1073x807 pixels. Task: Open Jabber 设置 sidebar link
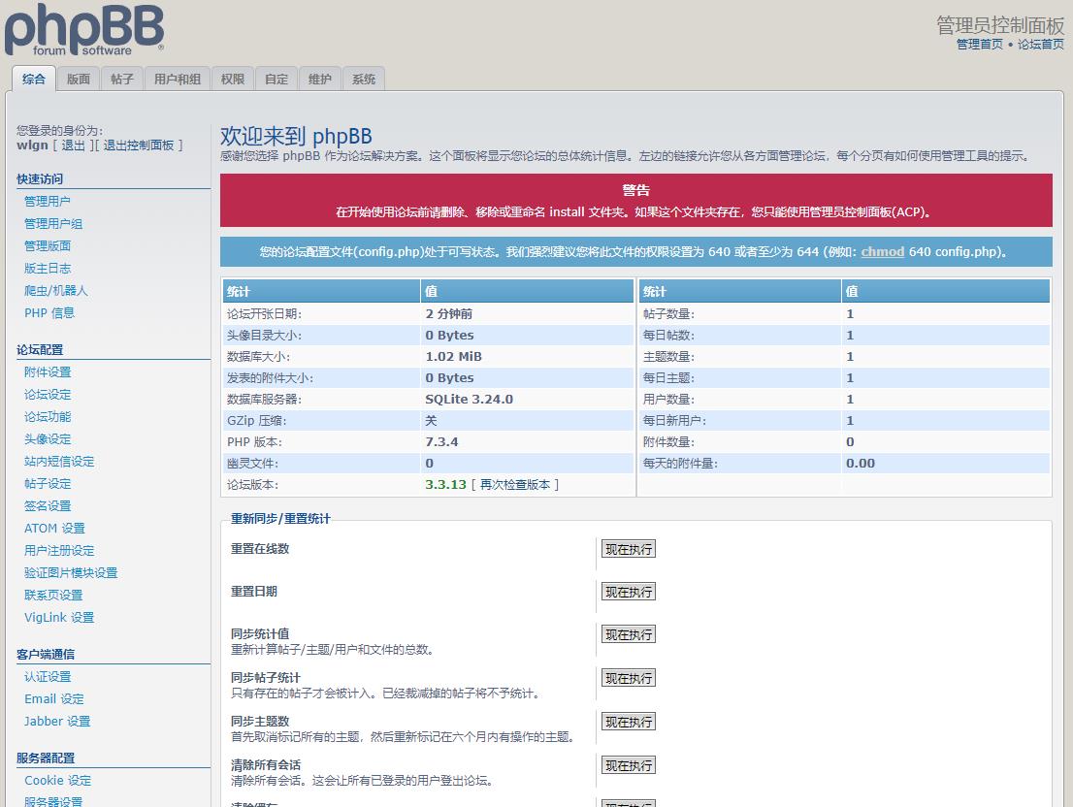[57, 721]
